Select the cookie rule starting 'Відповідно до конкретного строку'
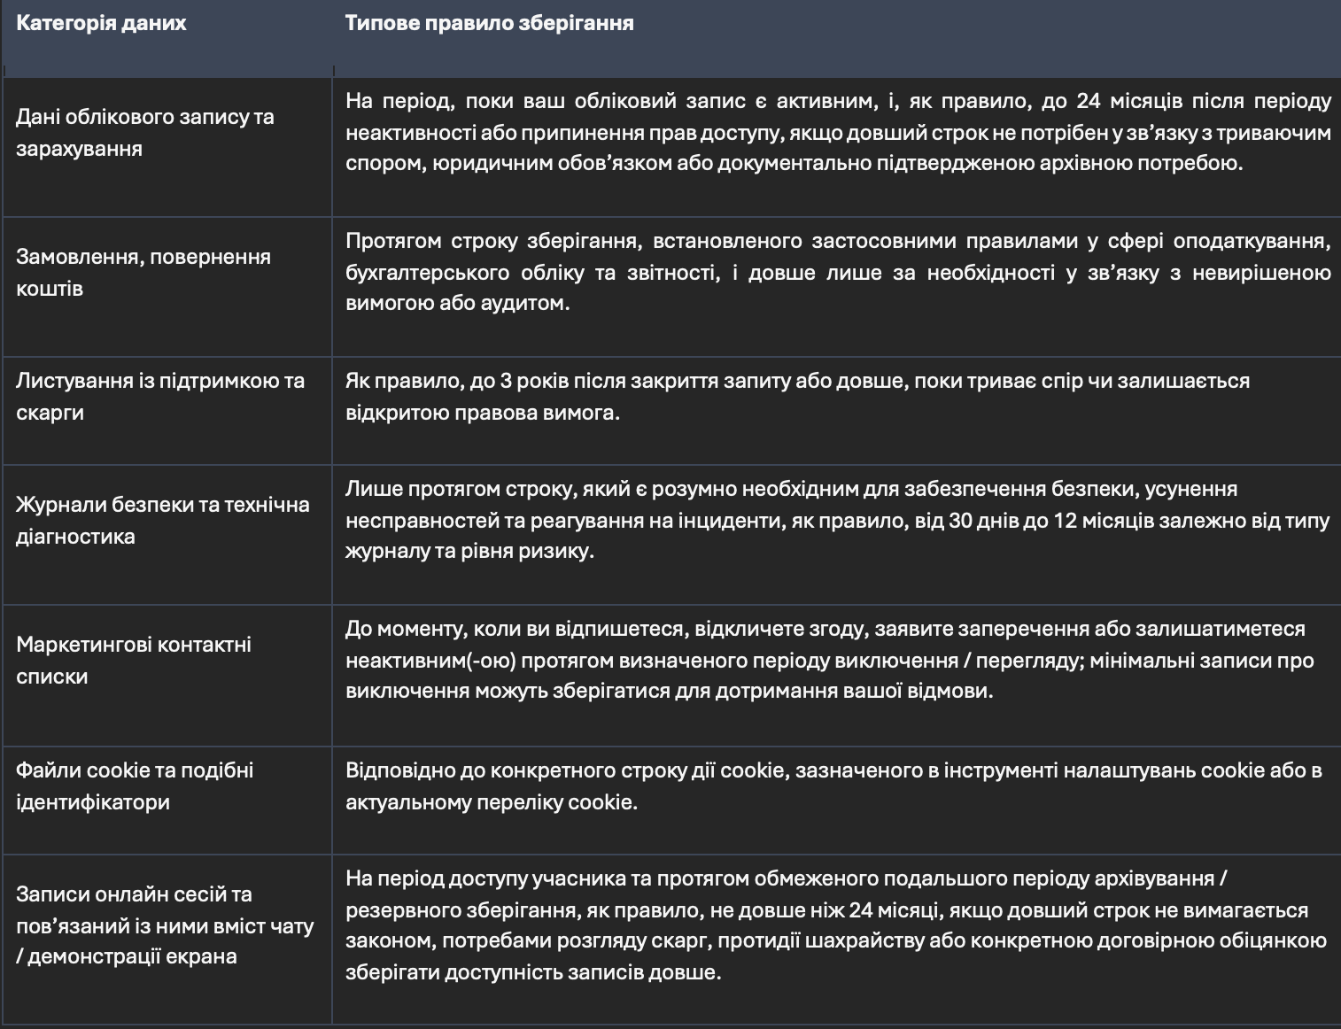Screen dimensions: 1341x1029 (833, 785)
